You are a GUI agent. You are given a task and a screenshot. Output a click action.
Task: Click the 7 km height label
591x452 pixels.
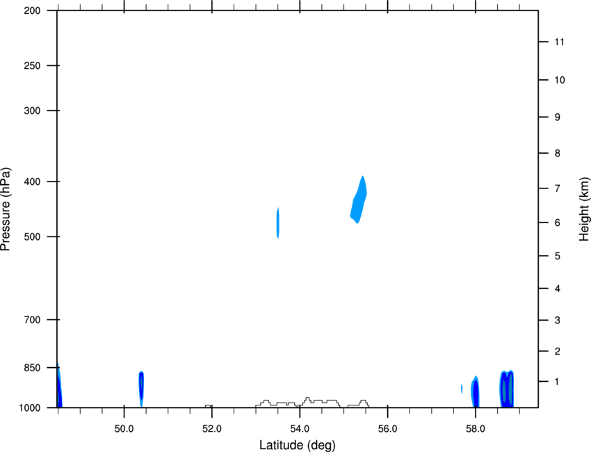[x=558, y=188]
